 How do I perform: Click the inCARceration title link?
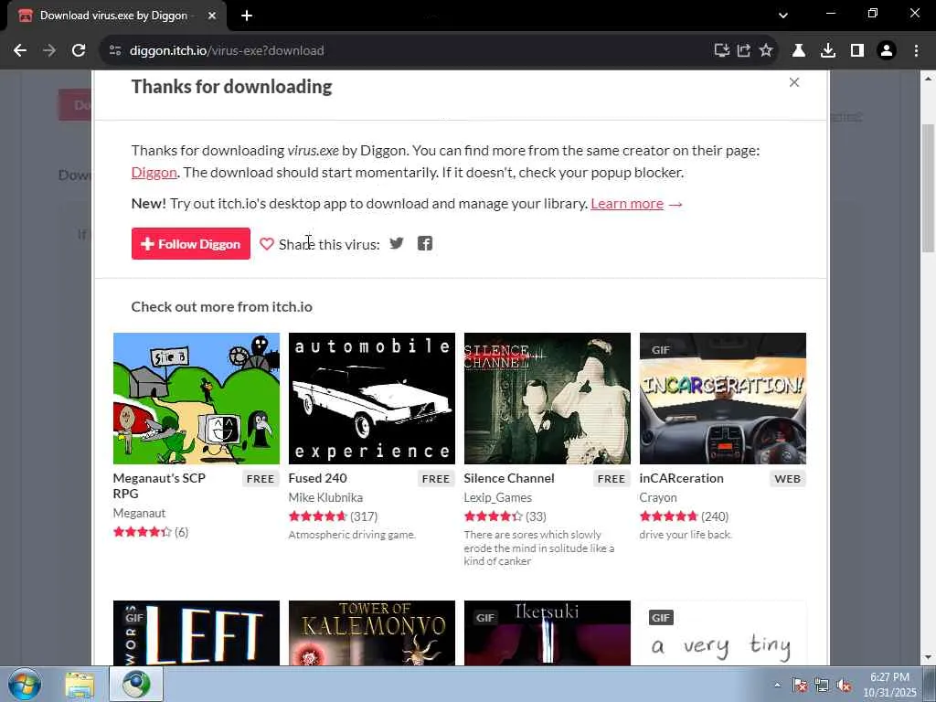coord(681,478)
